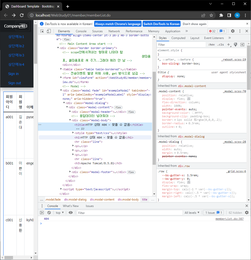
Task: Switch to the Console panel tab
Action: click(x=81, y=31)
